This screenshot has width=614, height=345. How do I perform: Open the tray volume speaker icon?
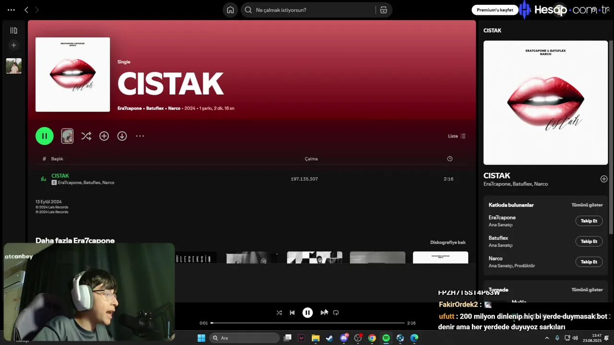coord(575,338)
